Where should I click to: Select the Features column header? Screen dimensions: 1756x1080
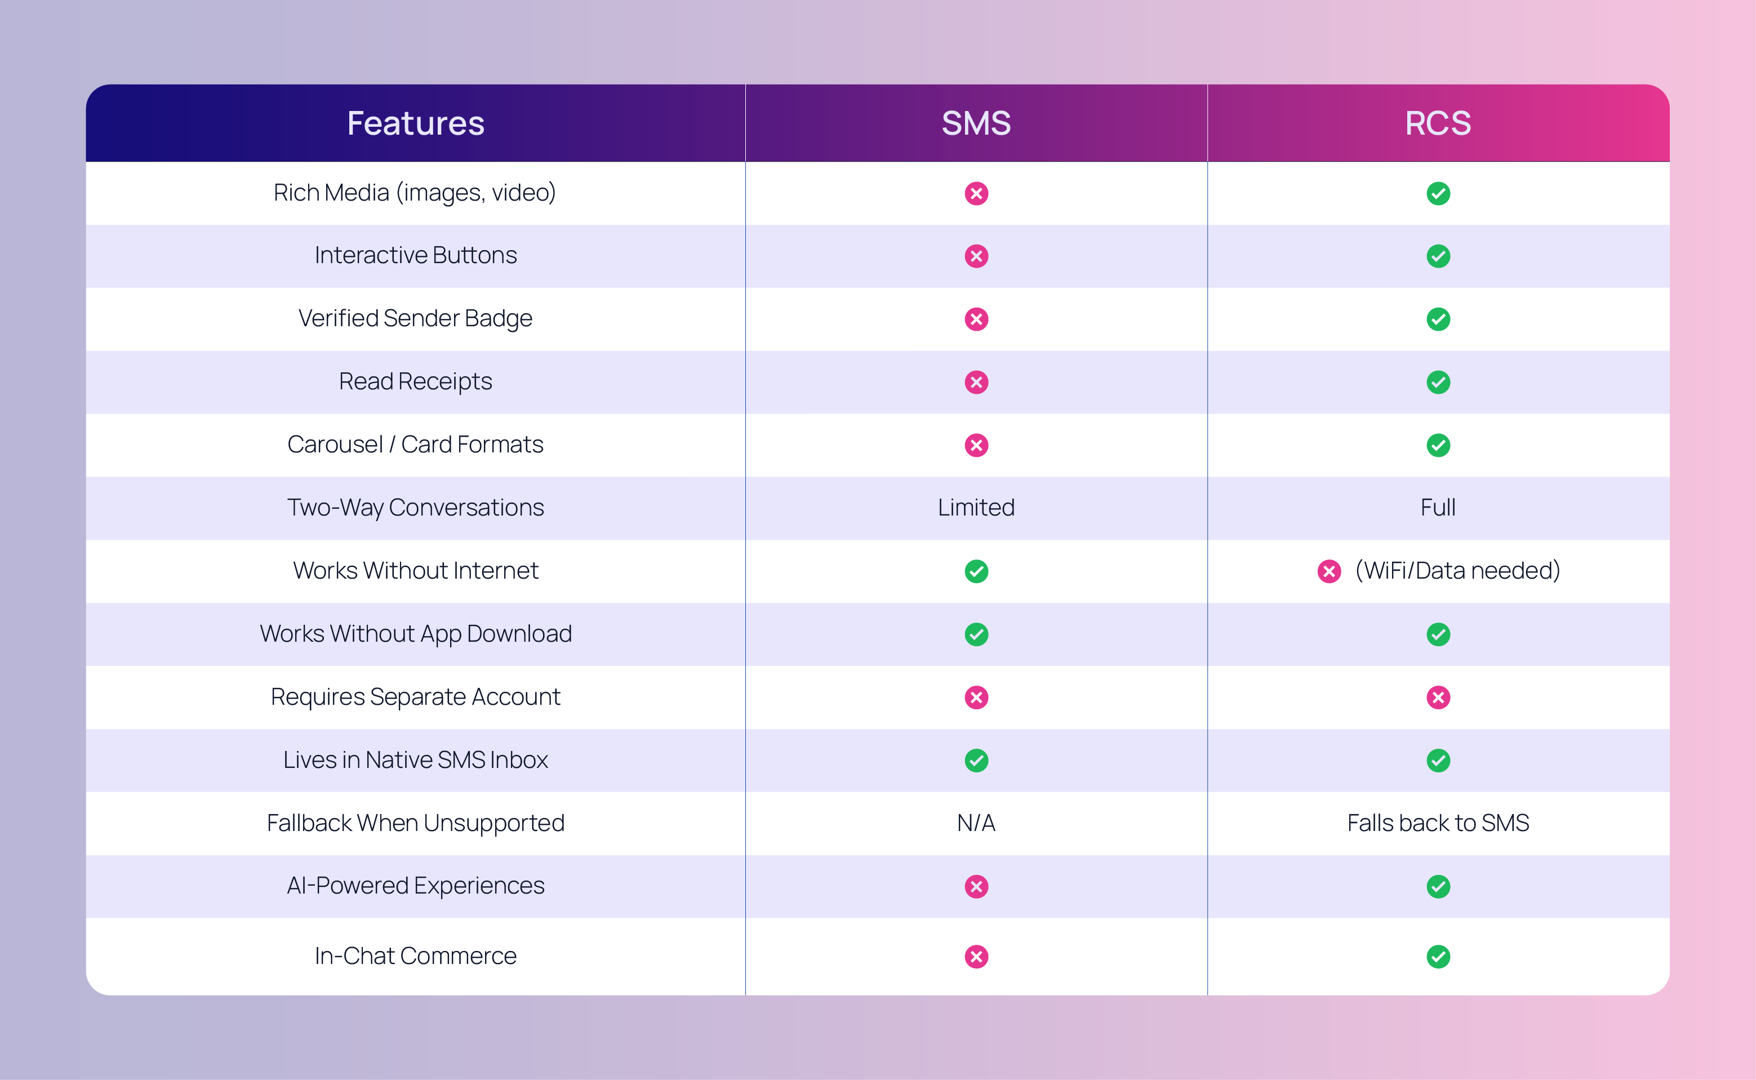coord(416,123)
